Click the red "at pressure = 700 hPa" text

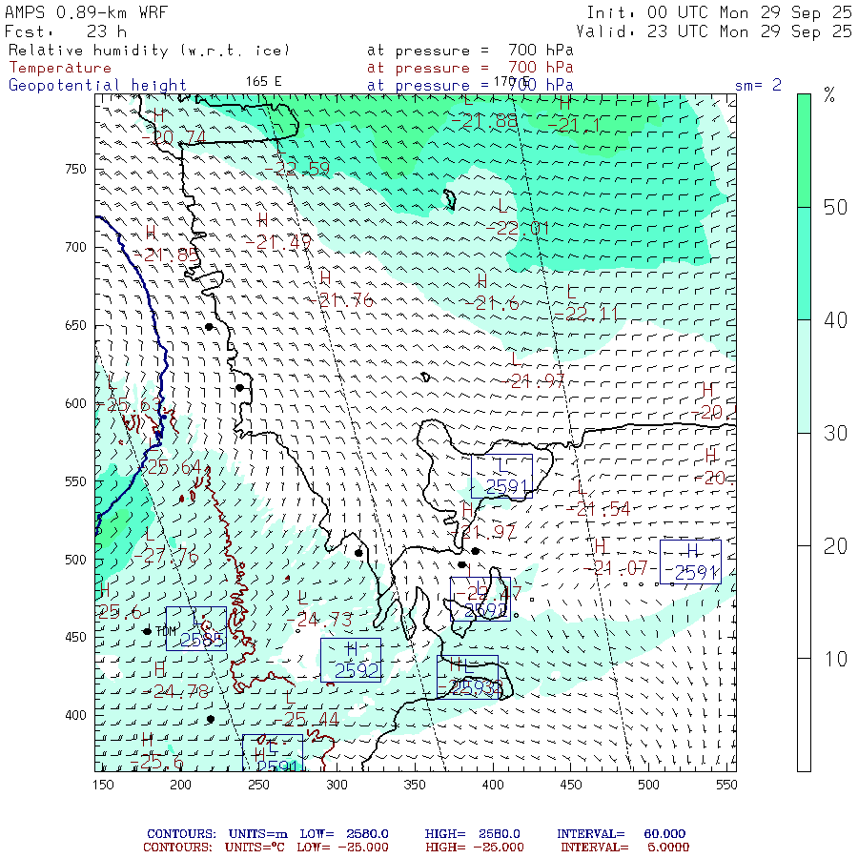(x=470, y=68)
